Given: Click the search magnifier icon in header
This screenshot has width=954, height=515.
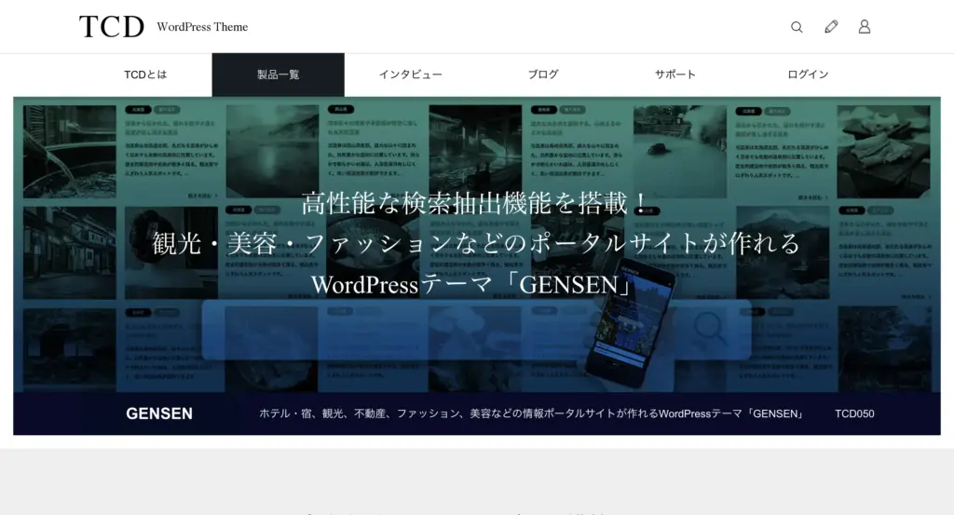Looking at the screenshot, I should click(x=797, y=27).
